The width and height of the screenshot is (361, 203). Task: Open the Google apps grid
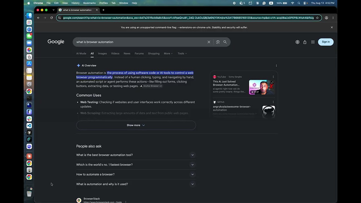313,42
